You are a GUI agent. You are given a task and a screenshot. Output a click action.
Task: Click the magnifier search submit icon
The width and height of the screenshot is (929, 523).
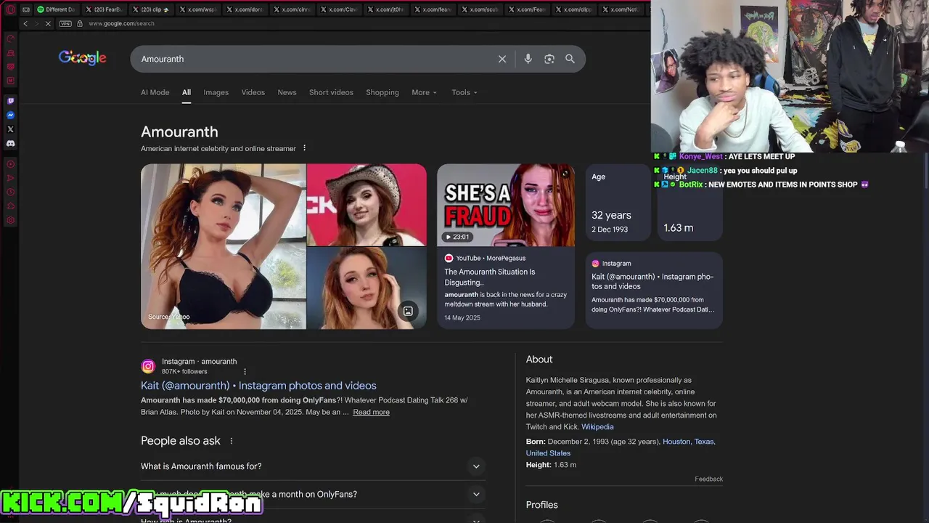point(570,59)
